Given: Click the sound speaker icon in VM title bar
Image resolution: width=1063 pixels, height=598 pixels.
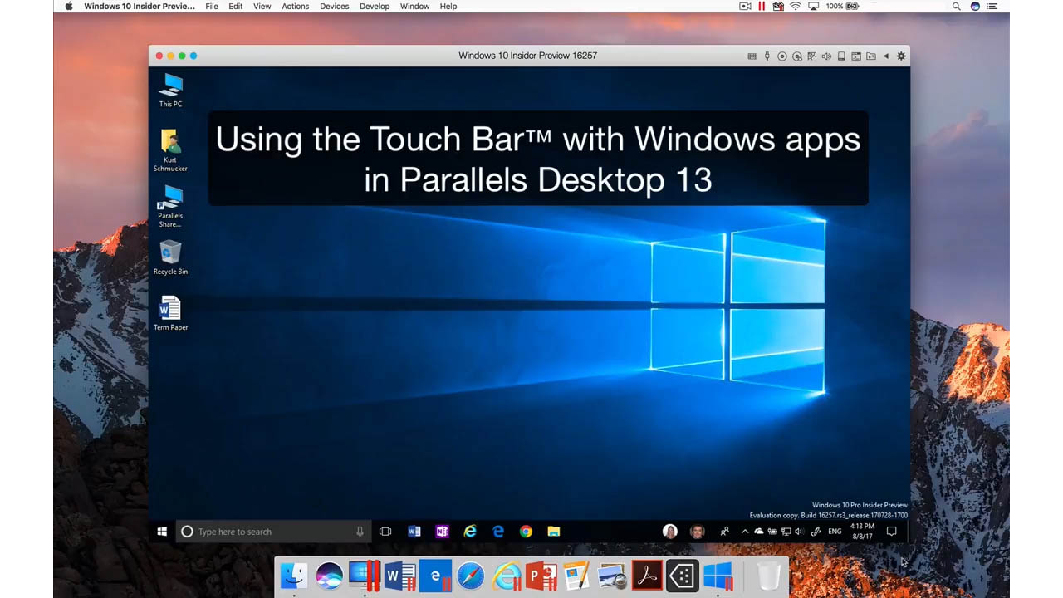Looking at the screenshot, I should coord(826,56).
